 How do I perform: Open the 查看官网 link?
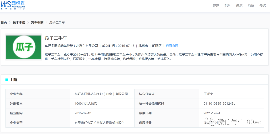pyautogui.click(x=172, y=46)
